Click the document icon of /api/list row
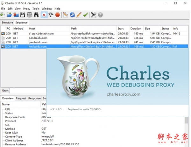The height and width of the screenshot is (147, 191). pos(3,38)
